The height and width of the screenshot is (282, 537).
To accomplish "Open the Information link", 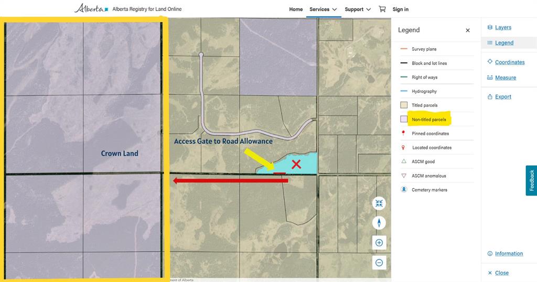I will click(509, 254).
